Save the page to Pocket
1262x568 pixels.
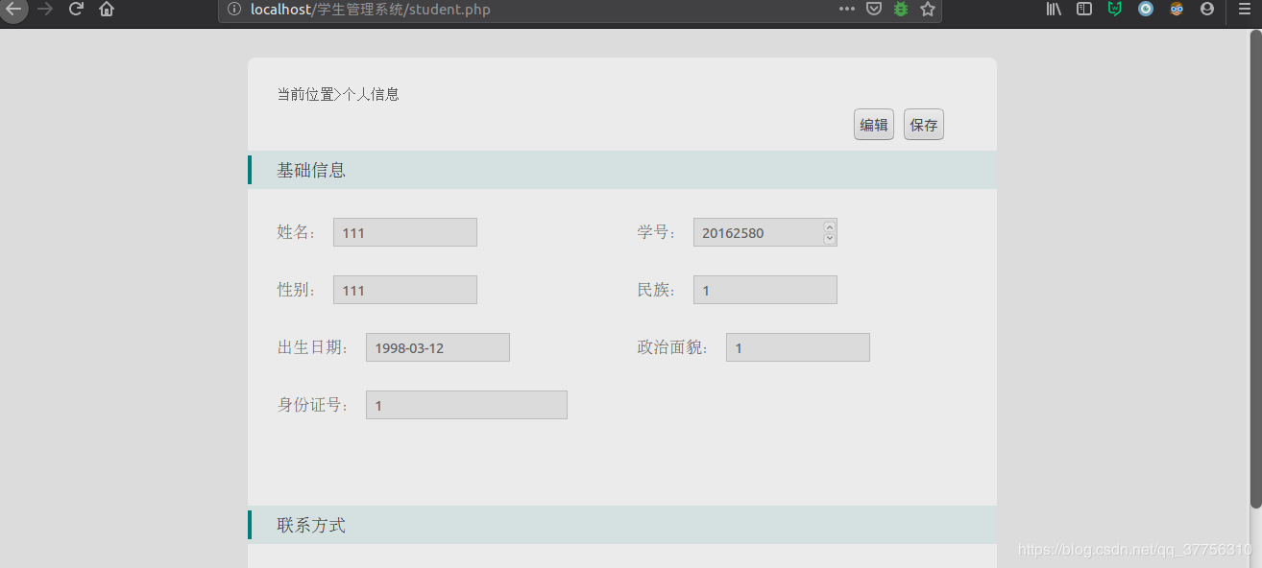tap(873, 9)
